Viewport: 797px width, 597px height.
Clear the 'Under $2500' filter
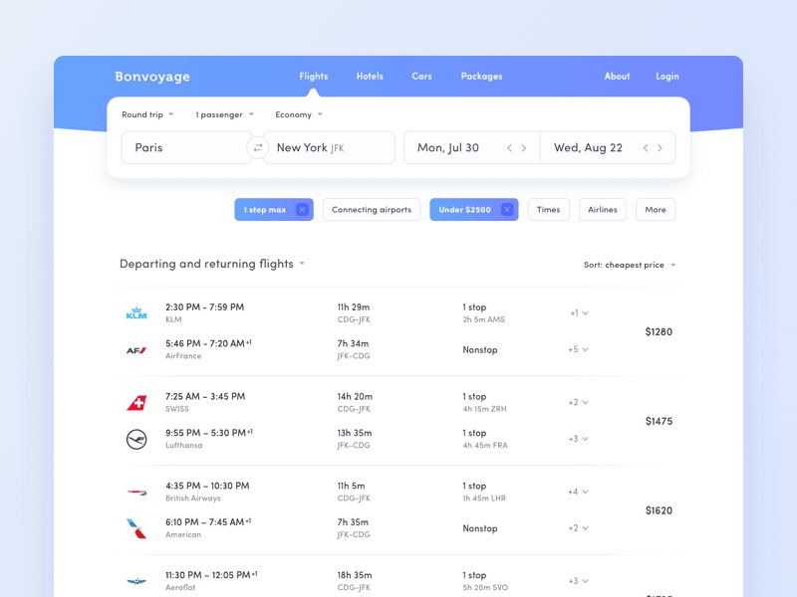click(507, 209)
